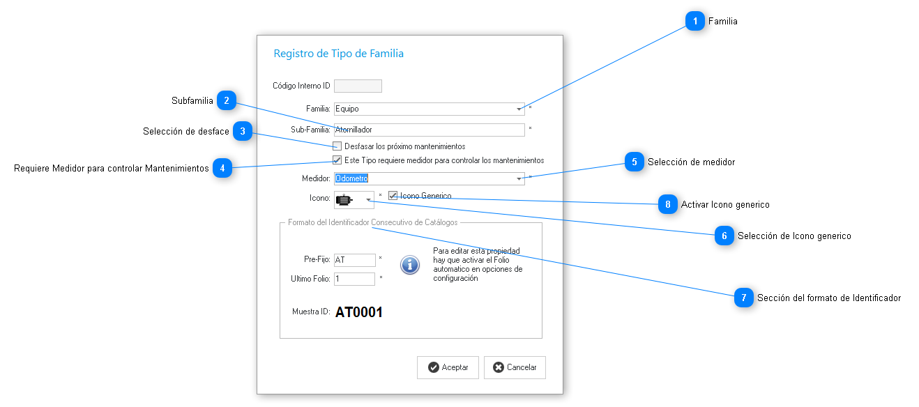Screen dimensions: 919x407
Task: Click annotation badge 4 for Requiere Medidor
Action: coord(222,168)
